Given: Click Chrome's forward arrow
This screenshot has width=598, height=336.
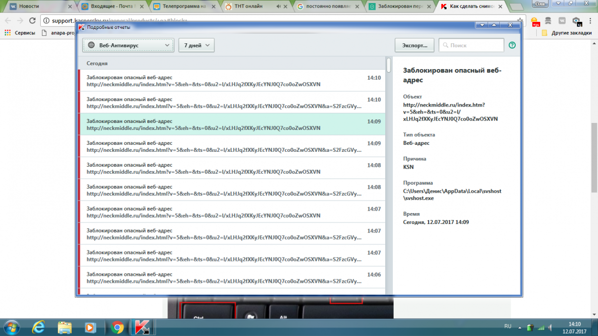Looking at the screenshot, I should [x=20, y=21].
